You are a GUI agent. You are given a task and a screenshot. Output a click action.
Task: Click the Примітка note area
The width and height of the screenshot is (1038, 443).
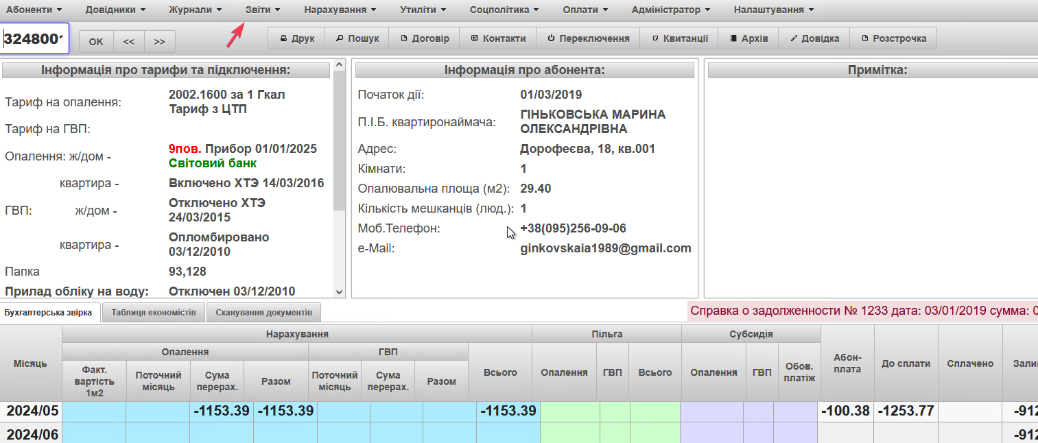tap(871, 189)
